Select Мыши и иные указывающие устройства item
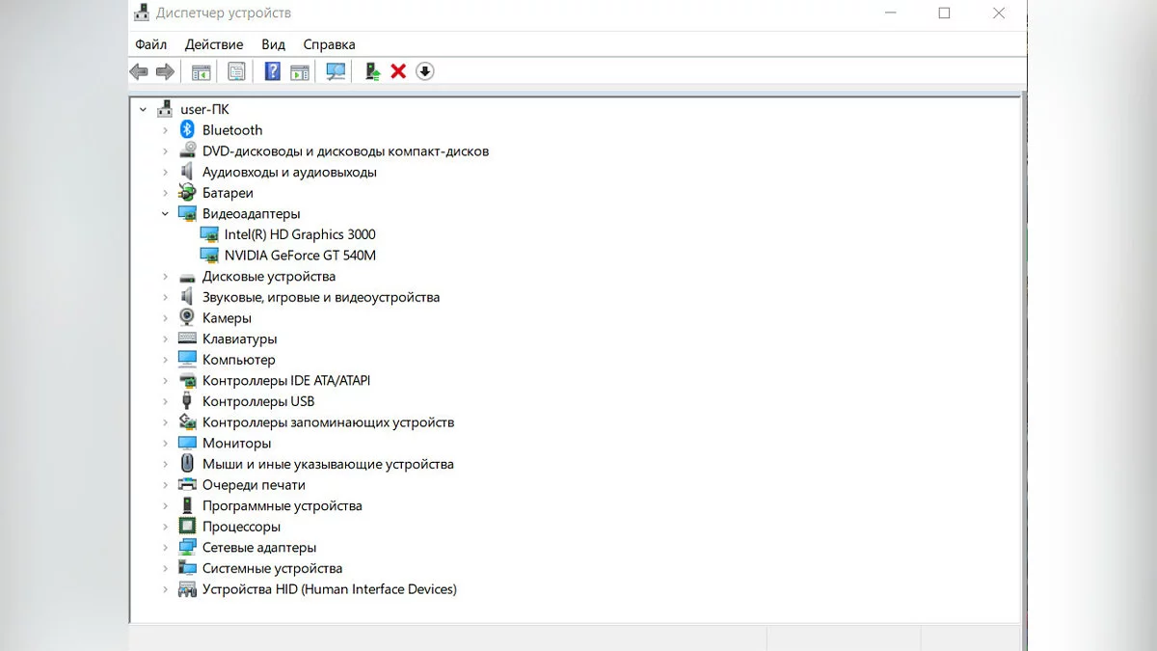The image size is (1157, 651). [328, 464]
